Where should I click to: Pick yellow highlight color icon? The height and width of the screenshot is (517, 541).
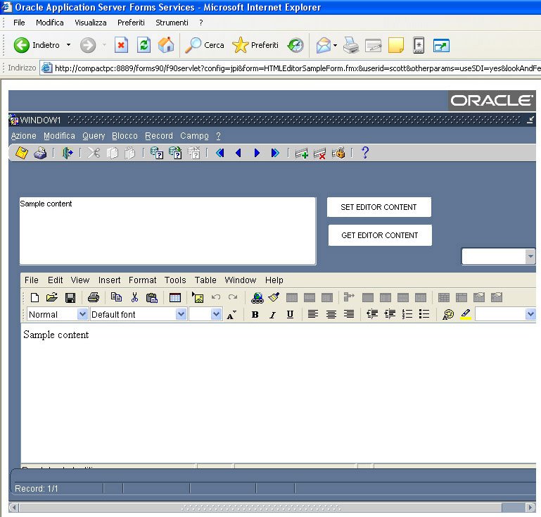[466, 314]
